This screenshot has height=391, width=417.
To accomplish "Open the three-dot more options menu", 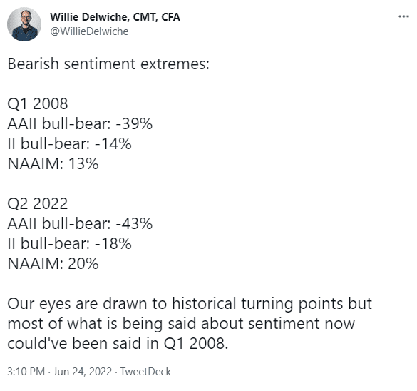I will click(403, 17).
